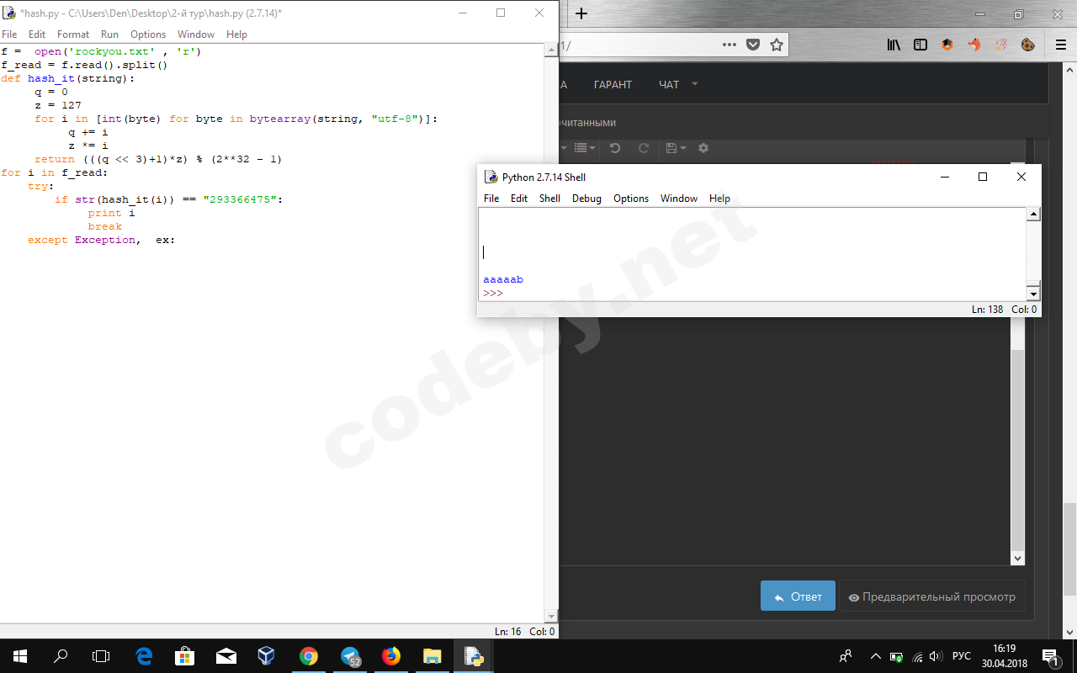Open Debug menu in Python Shell

[586, 199]
